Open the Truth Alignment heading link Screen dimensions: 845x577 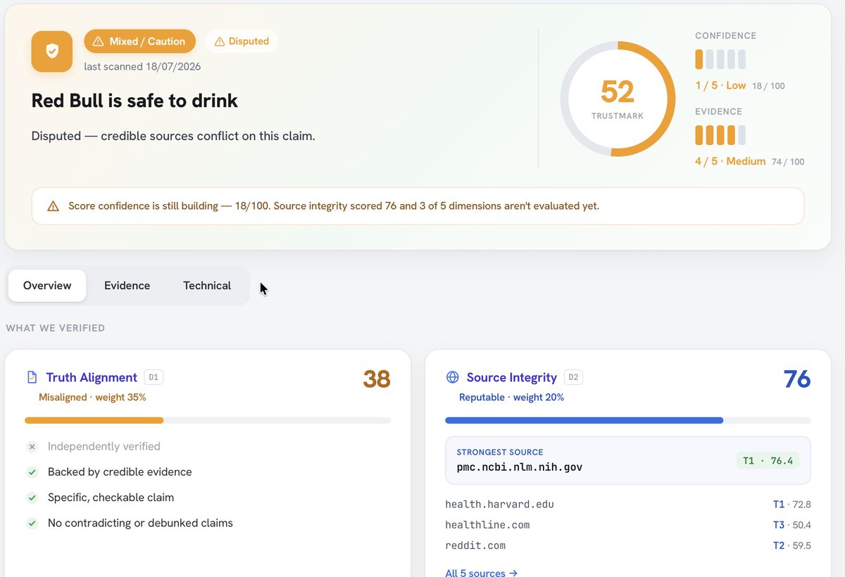click(x=92, y=378)
